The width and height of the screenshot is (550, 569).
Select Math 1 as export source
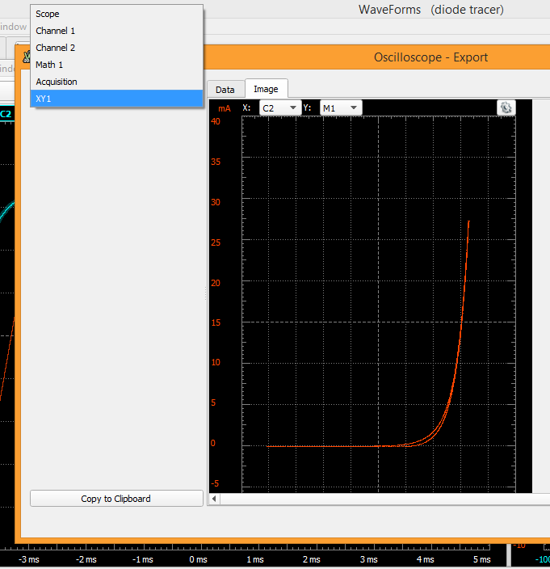point(49,65)
